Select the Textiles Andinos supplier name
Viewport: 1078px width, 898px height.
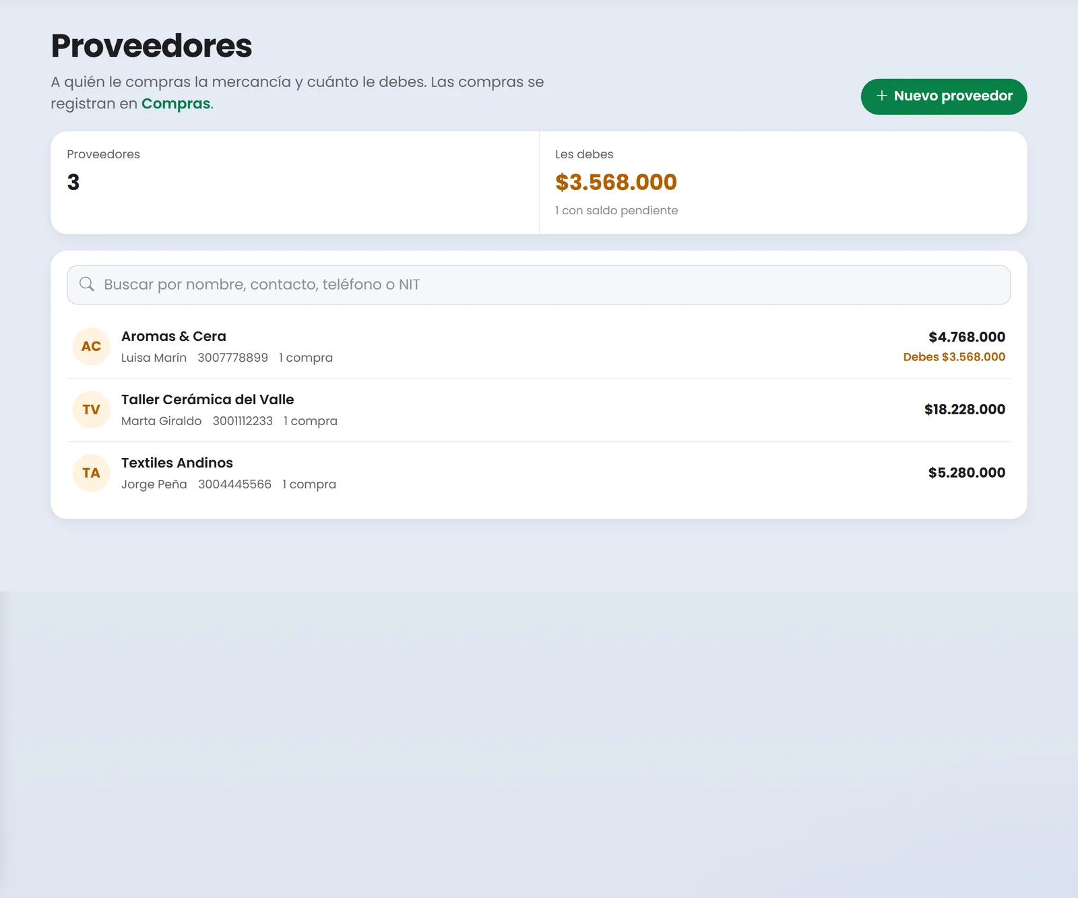[x=177, y=463]
